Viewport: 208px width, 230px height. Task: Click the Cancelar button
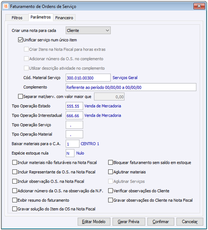190,222
